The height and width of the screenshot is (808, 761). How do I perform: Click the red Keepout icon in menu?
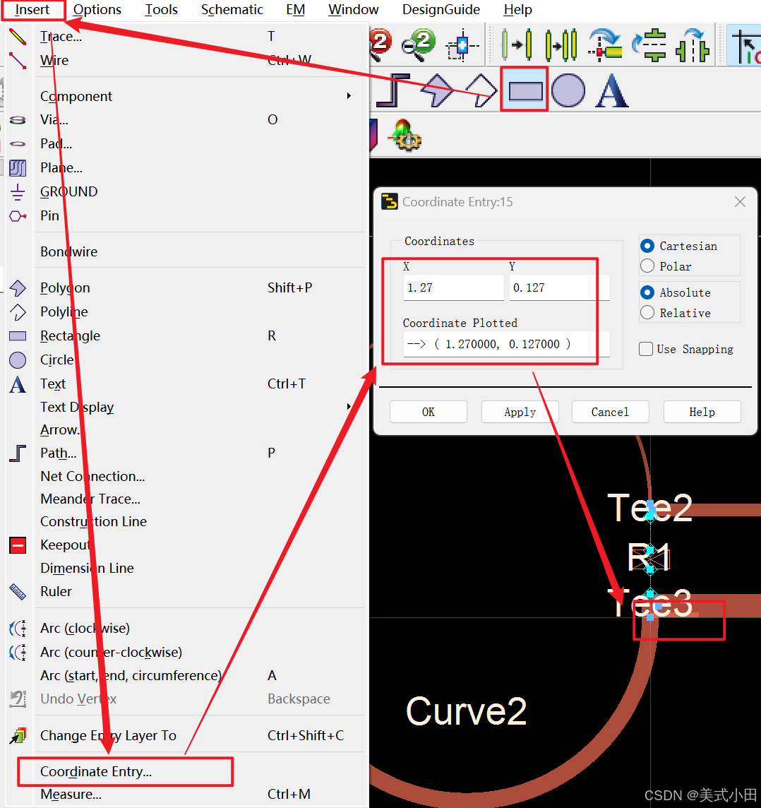[x=18, y=545]
